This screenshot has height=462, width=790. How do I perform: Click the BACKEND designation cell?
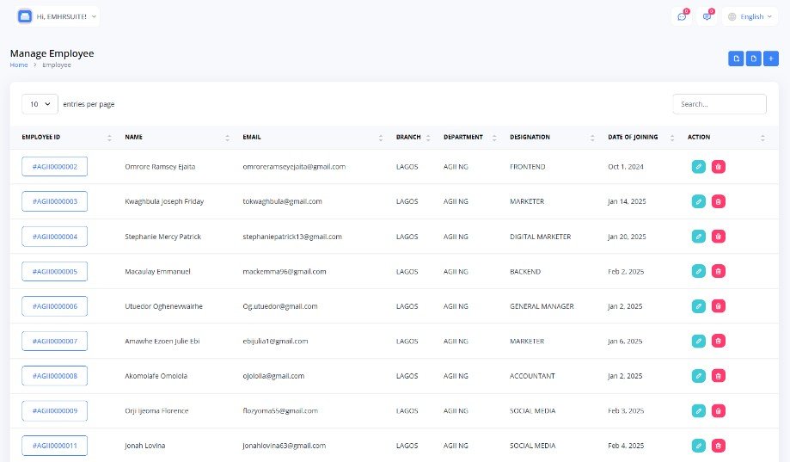click(525, 271)
